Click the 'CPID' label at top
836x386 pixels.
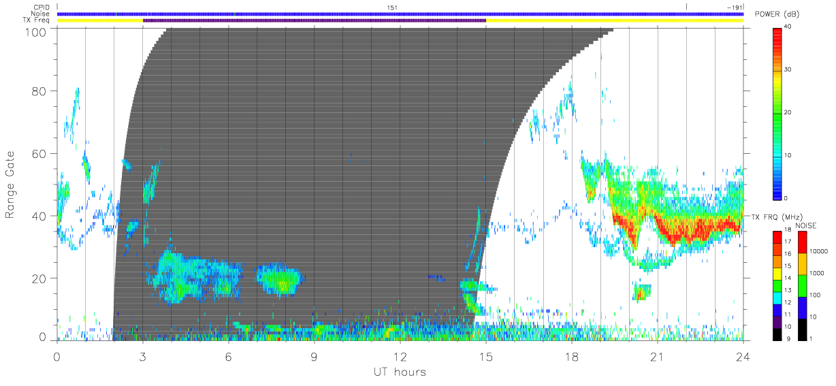pyautogui.click(x=42, y=7)
